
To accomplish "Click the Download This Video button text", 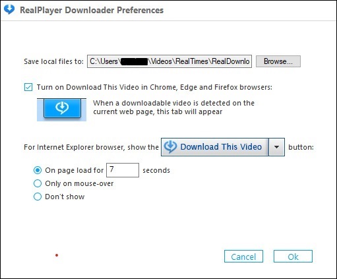I will [x=221, y=147].
